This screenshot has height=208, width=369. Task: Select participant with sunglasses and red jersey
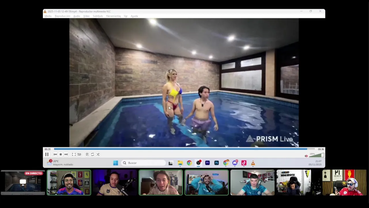click(344, 183)
